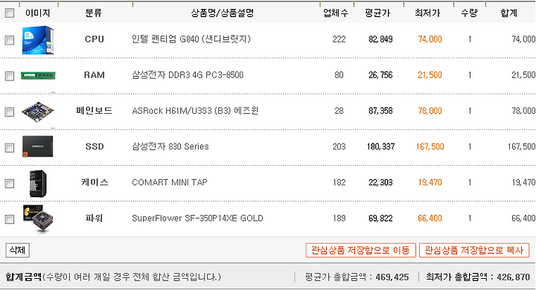Image resolution: width=536 pixels, height=290 pixels.
Task: Click the ASRock motherboard product image
Action: pos(38,112)
